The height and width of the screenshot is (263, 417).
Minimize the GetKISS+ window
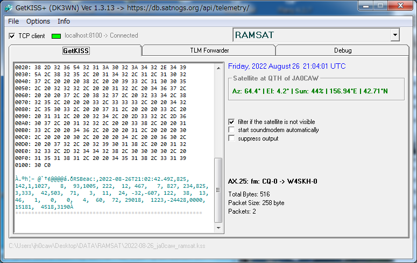click(x=366, y=6)
